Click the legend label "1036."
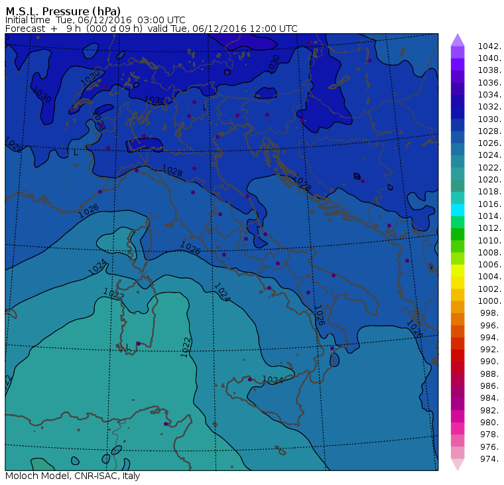The height and width of the screenshot is (485, 504). 489,83
